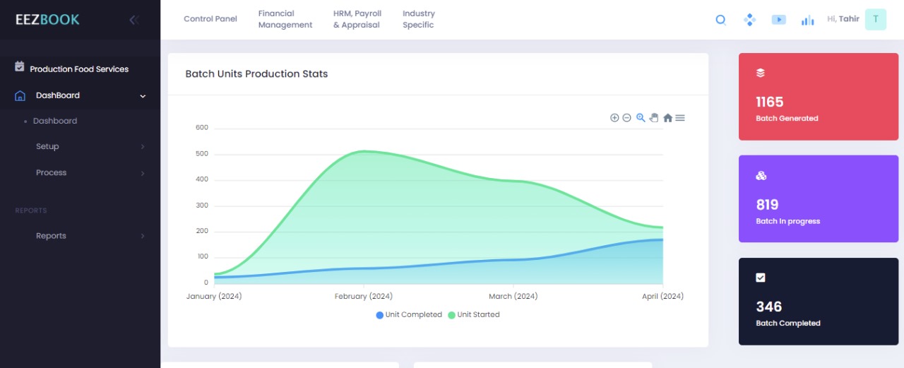This screenshot has height=368, width=904.
Task: Open the video tutorial icon in header
Action: tap(778, 20)
